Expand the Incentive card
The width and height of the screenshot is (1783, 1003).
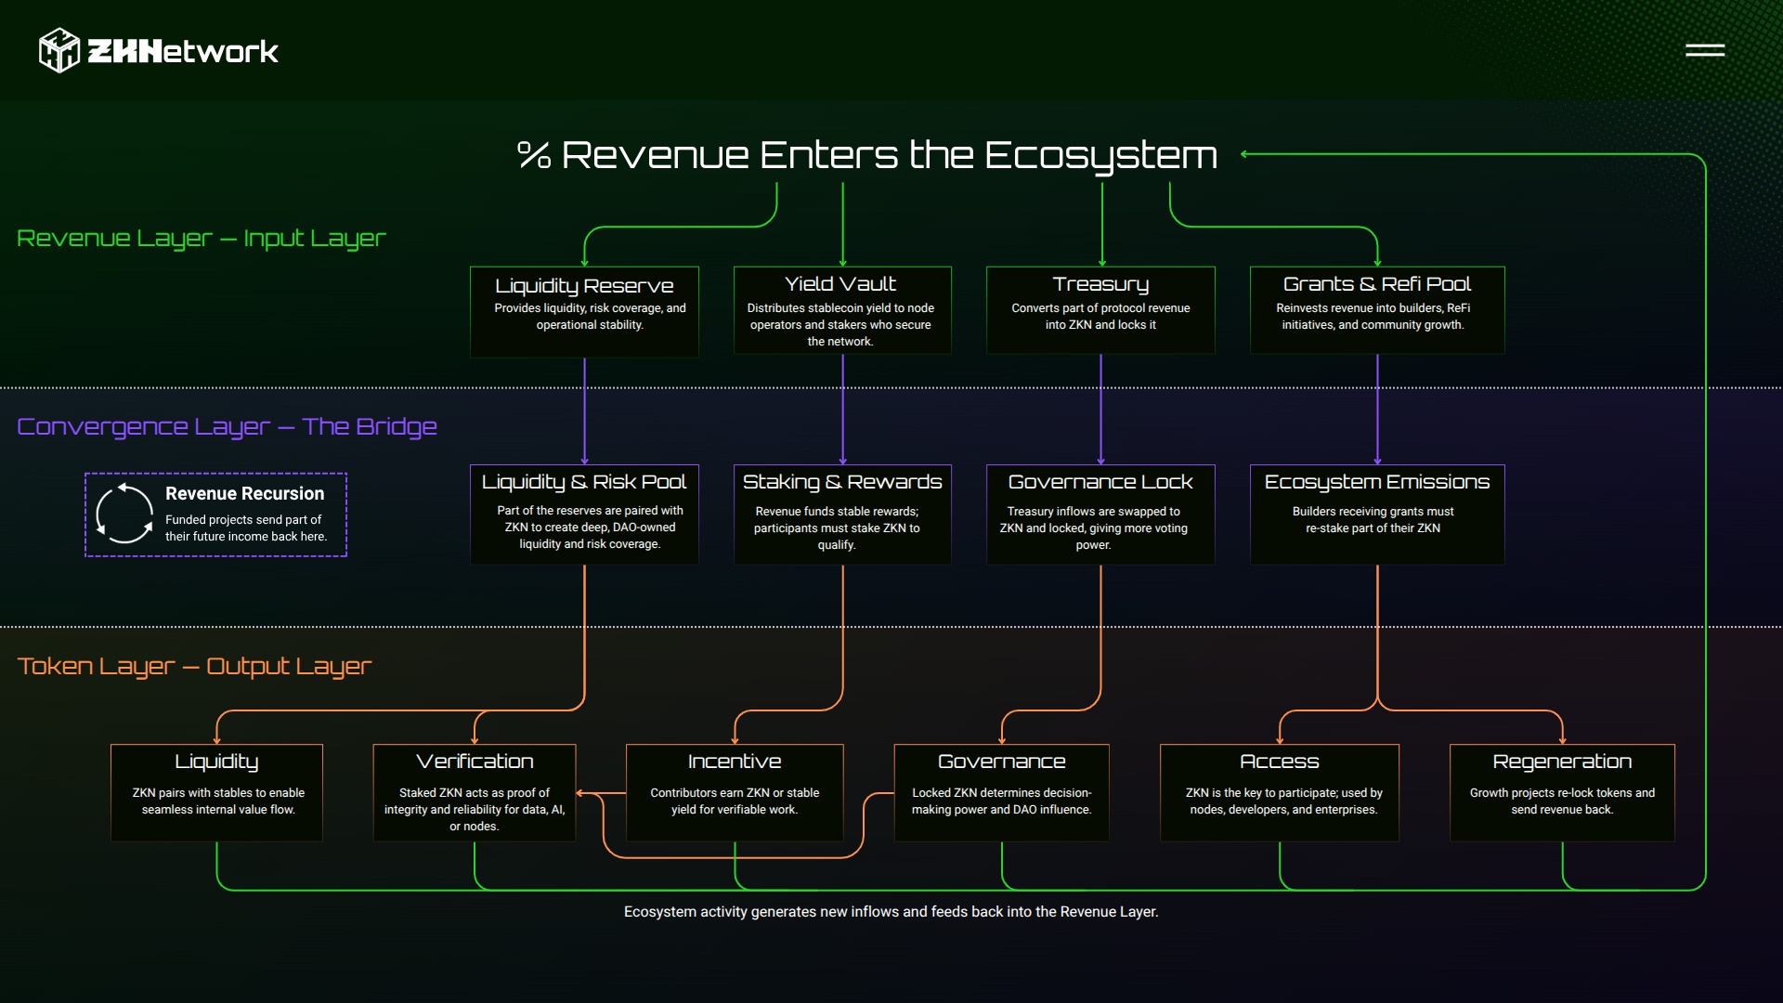tap(734, 792)
